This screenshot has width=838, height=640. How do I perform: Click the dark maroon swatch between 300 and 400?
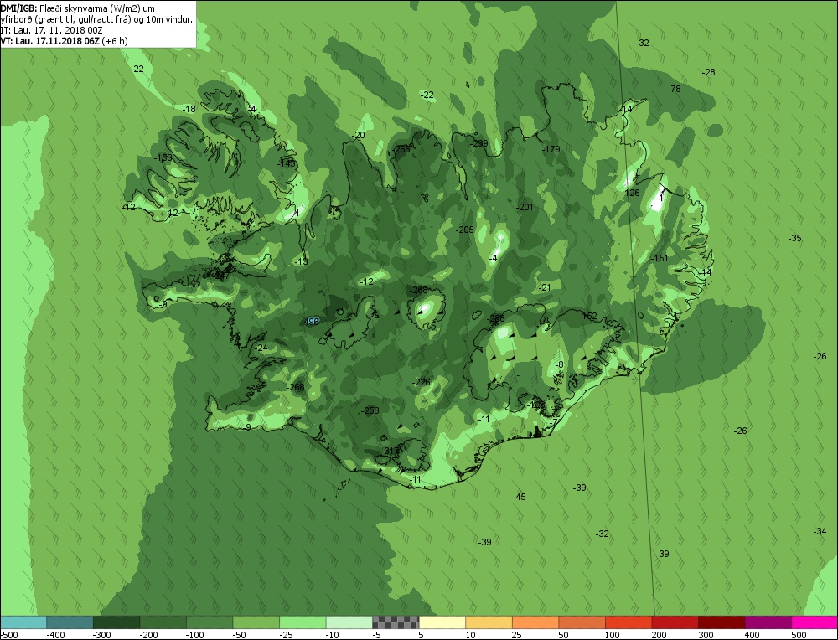[x=721, y=622]
